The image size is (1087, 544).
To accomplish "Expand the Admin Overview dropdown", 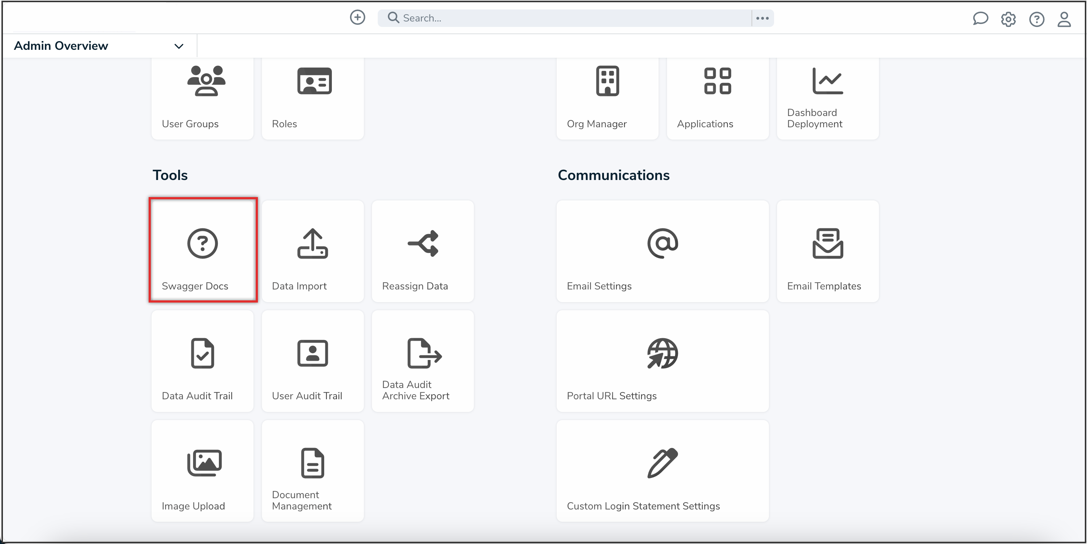I will (x=178, y=46).
